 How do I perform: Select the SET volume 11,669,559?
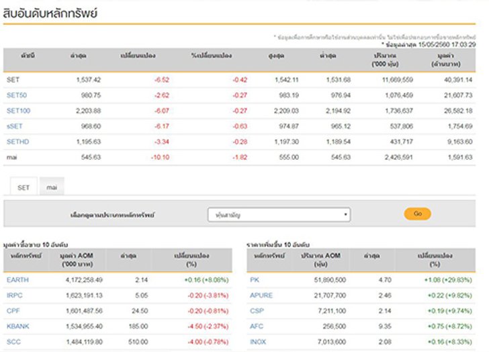[398, 80]
